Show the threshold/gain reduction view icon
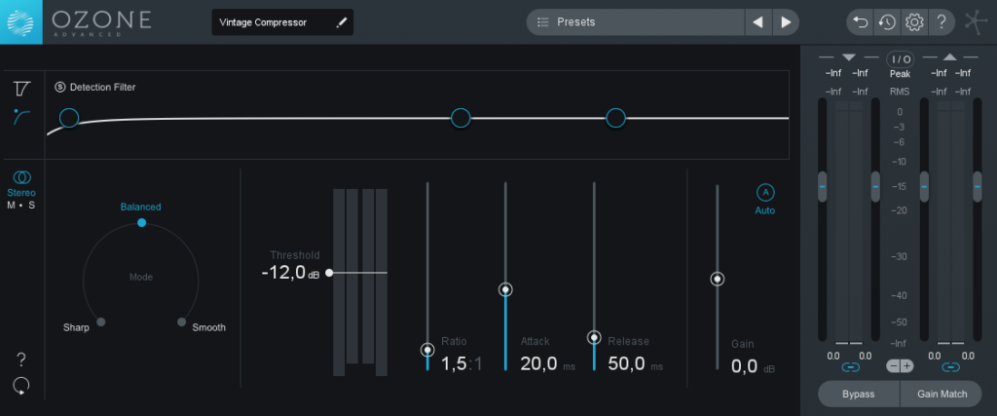997x416 pixels. point(21,89)
